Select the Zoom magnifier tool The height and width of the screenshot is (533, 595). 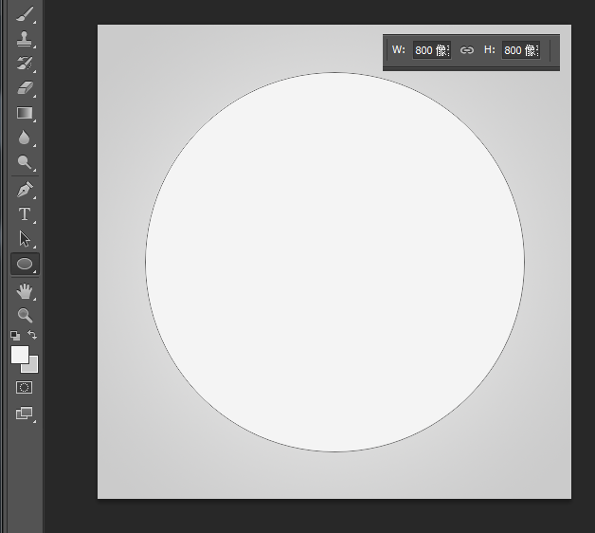point(25,315)
